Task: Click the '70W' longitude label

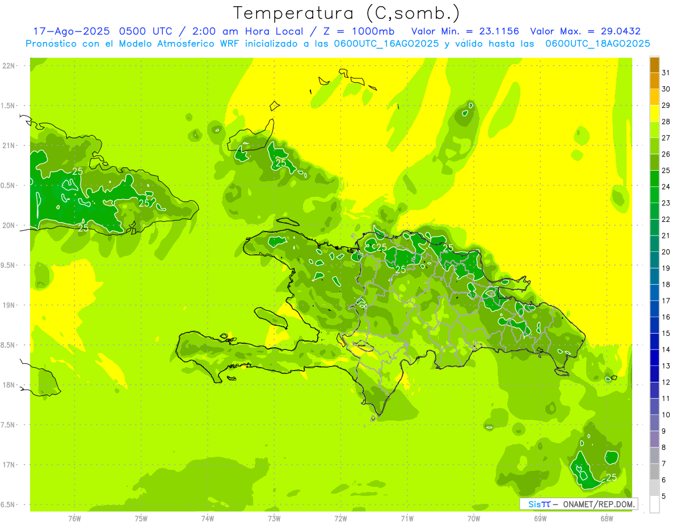Action: [x=473, y=519]
